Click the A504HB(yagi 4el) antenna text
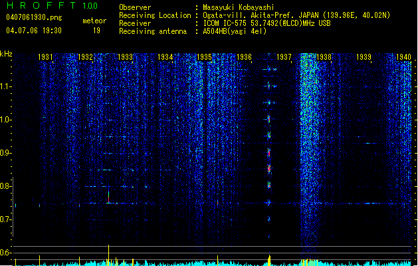This screenshot has width=418, height=266. click(x=235, y=31)
